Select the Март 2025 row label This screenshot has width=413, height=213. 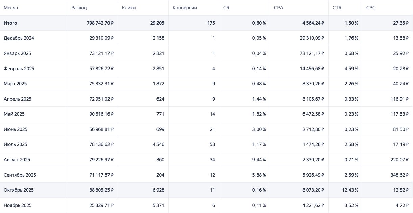(x=15, y=84)
